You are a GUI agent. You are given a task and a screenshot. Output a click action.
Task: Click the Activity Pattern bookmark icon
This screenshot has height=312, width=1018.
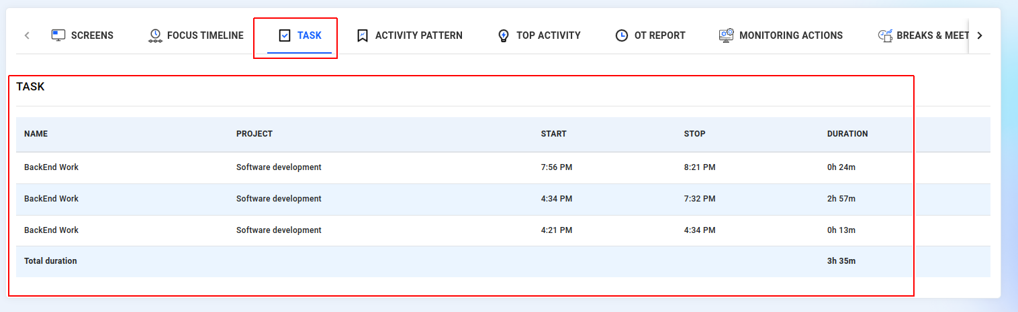pos(363,35)
